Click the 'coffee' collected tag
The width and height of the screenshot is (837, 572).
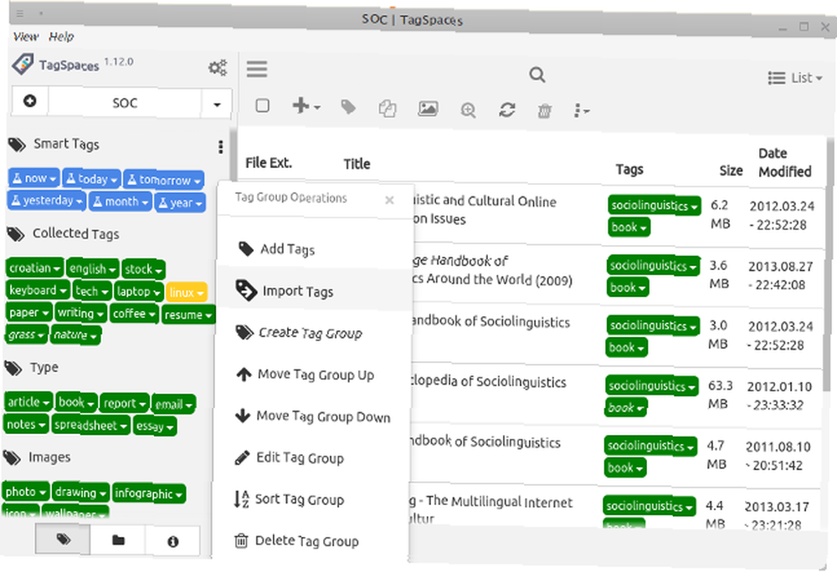134,314
